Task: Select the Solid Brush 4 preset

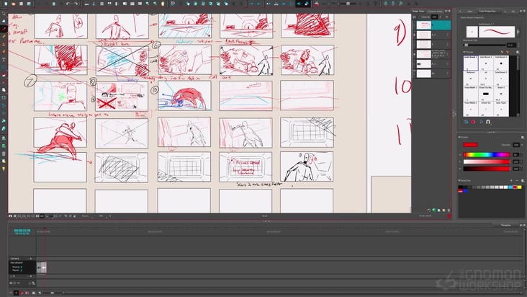Action: [x=501, y=63]
